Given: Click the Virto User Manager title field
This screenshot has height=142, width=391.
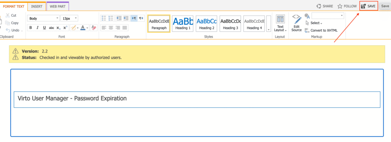Looking at the screenshot, I should coord(197,99).
